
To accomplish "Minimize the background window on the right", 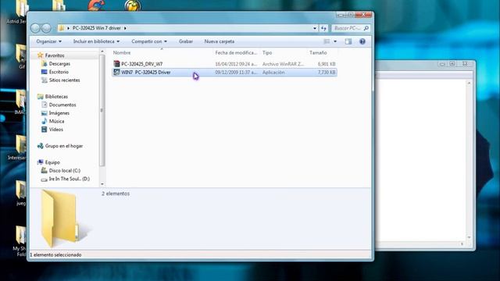I will pos(442,64).
